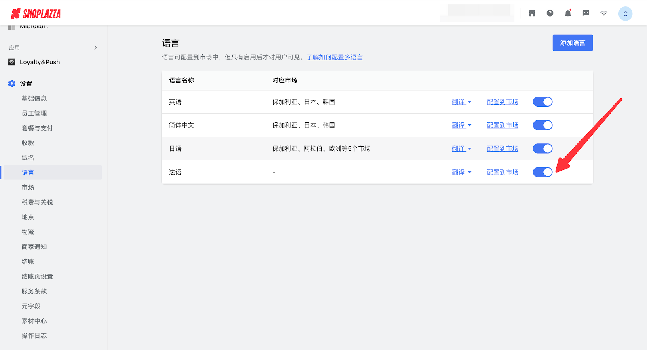Open the 翻译 dropdown for 英语

pos(461,102)
